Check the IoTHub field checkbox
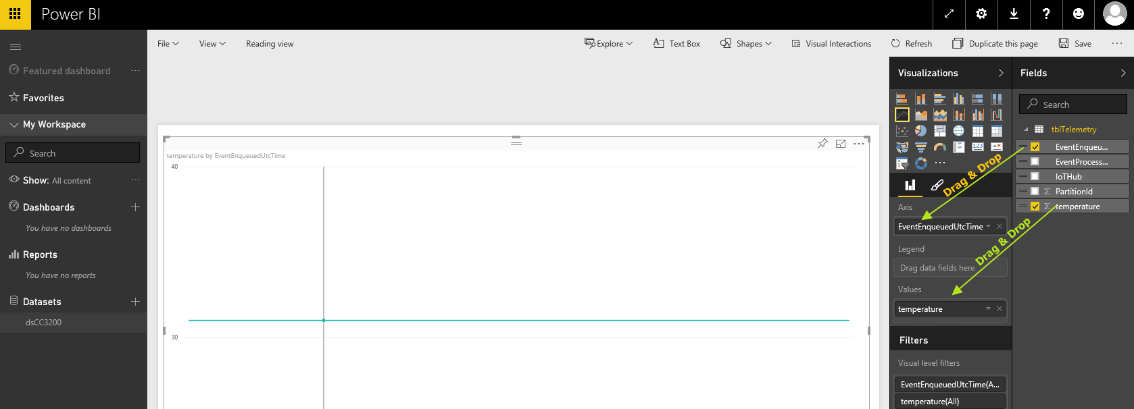Screen dimensions: 1134x409 click(1035, 177)
